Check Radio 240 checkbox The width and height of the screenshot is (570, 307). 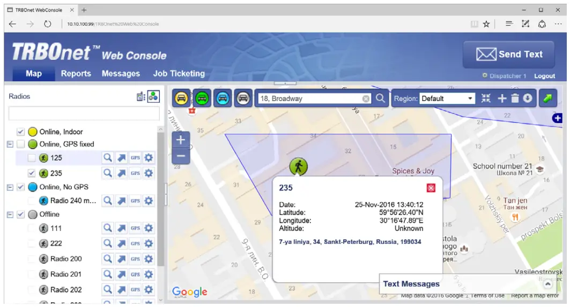pyautogui.click(x=32, y=201)
